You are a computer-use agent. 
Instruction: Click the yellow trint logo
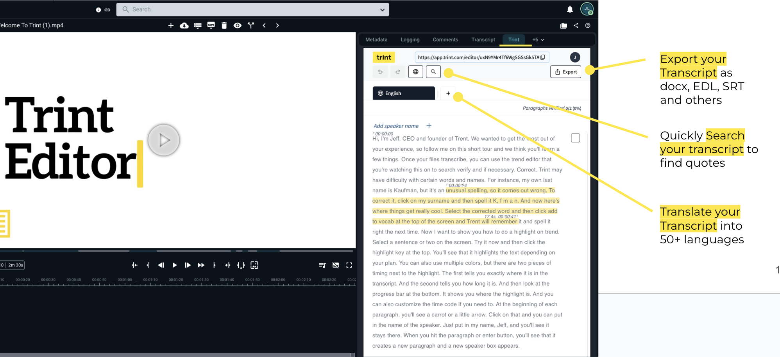tap(384, 57)
